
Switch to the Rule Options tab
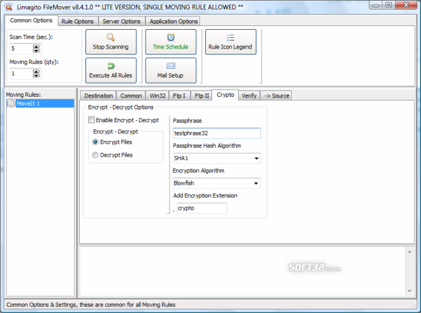(x=77, y=21)
